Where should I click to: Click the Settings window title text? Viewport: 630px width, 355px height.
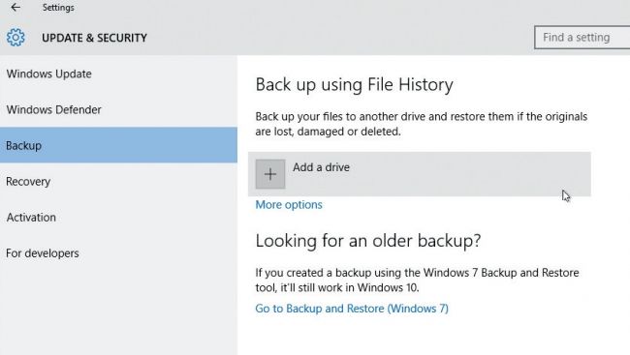coord(58,8)
